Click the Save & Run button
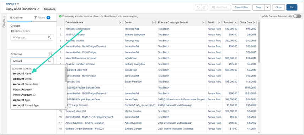Image resolution: width=304 pixels, height=135 pixels. tap(241, 7)
